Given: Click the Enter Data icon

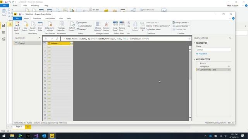Looking at the screenshot, I should pos(40,24).
